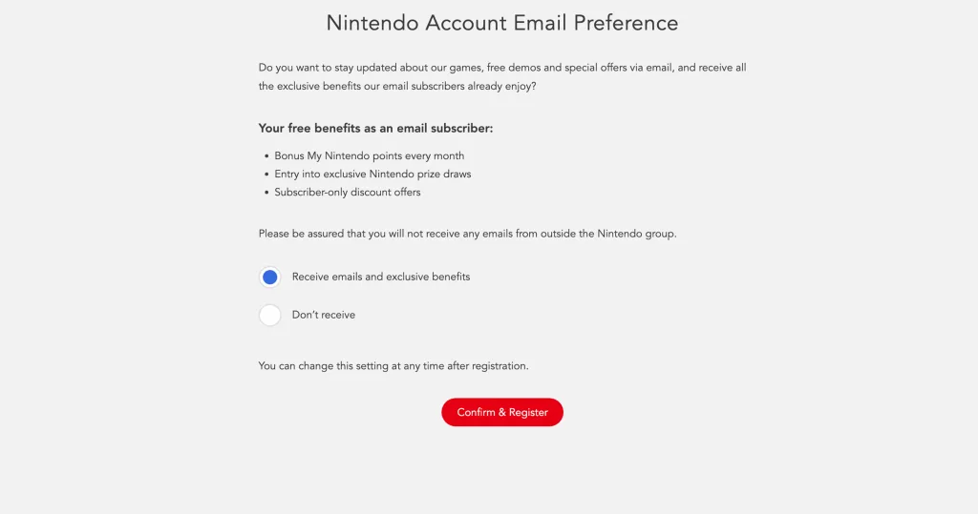Click the bullet dot before "Entry into exclusive"
Screen dimensions: 978x514
pos(266,175)
